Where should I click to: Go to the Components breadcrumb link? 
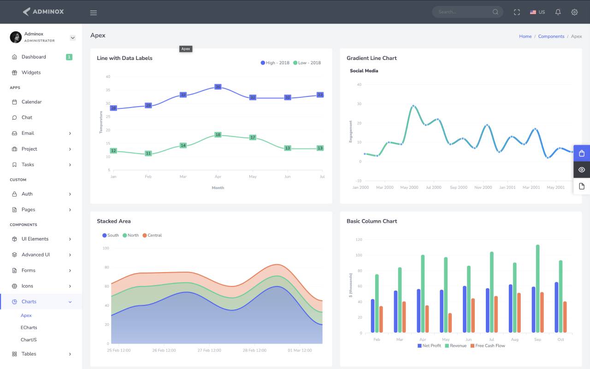pos(551,36)
